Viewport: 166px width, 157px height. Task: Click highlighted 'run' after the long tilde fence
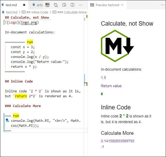(30, 42)
